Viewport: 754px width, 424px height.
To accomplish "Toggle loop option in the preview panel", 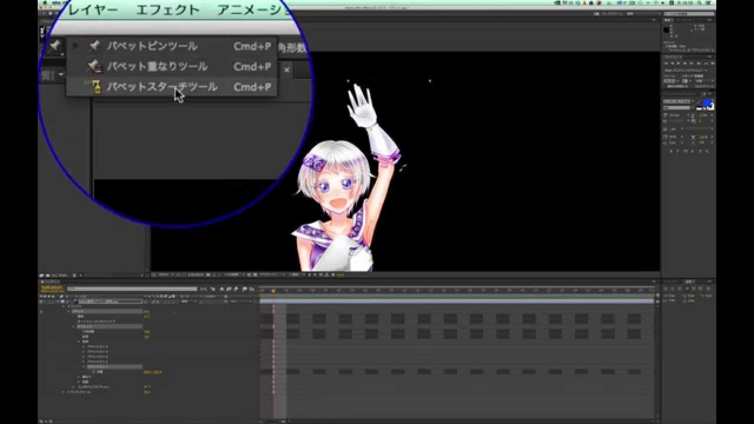I will tap(706, 63).
